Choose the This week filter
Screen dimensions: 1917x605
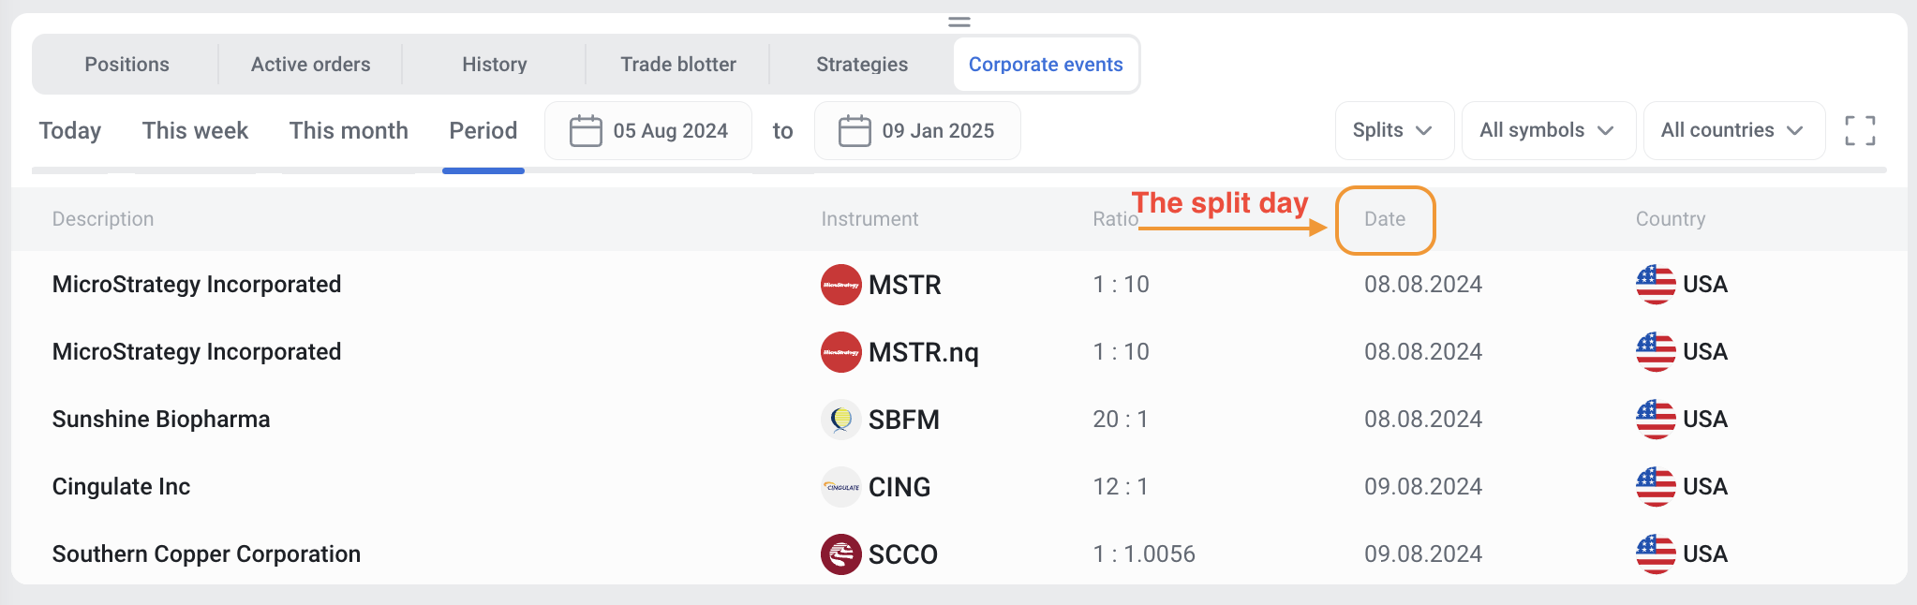click(195, 130)
